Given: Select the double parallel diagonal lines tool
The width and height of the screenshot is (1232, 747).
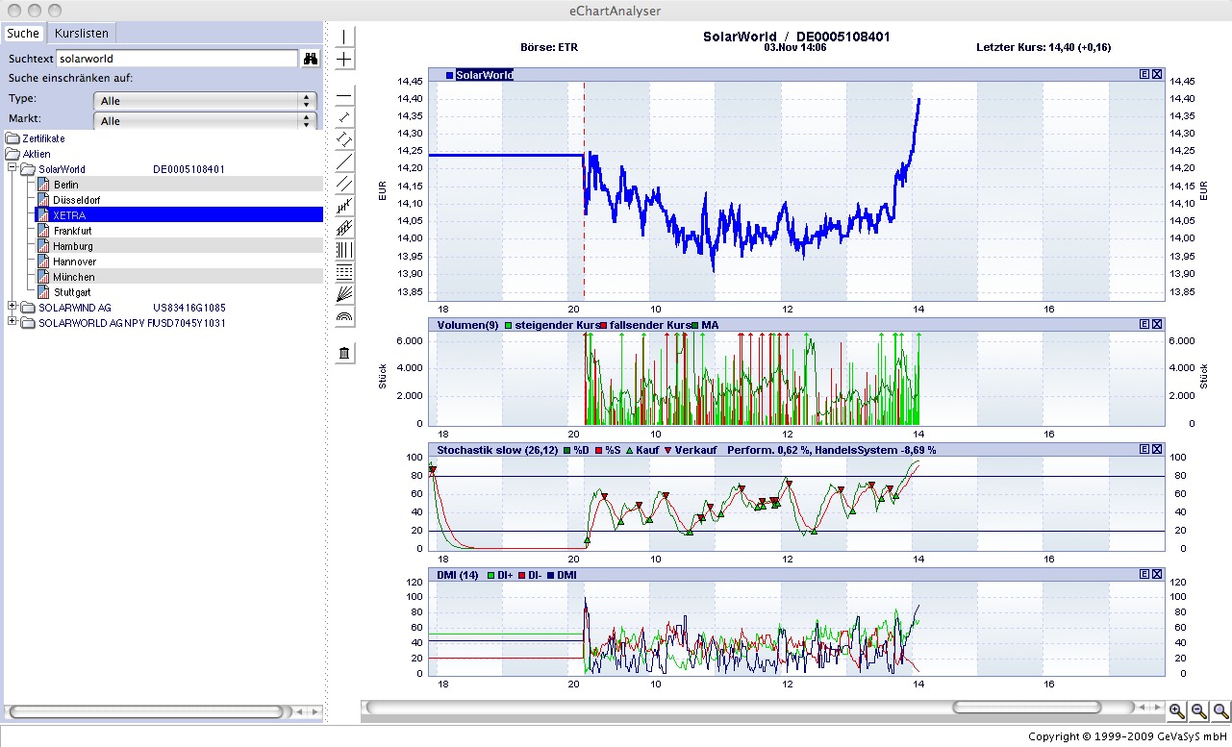Looking at the screenshot, I should click(x=345, y=184).
